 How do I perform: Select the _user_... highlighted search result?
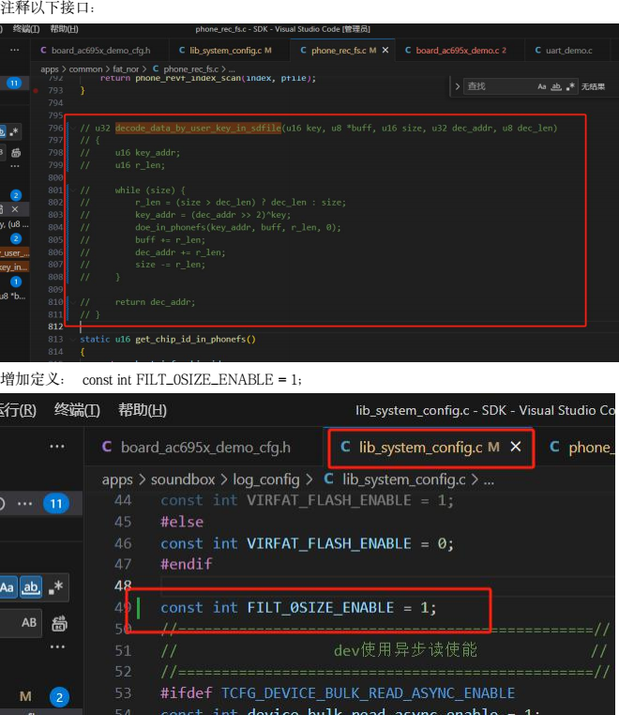click(x=15, y=252)
